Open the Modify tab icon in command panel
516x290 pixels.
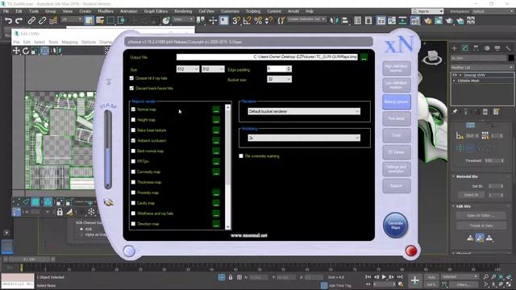[x=465, y=48]
